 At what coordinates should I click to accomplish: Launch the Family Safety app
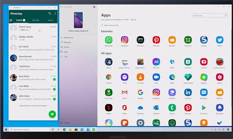coord(188,77)
